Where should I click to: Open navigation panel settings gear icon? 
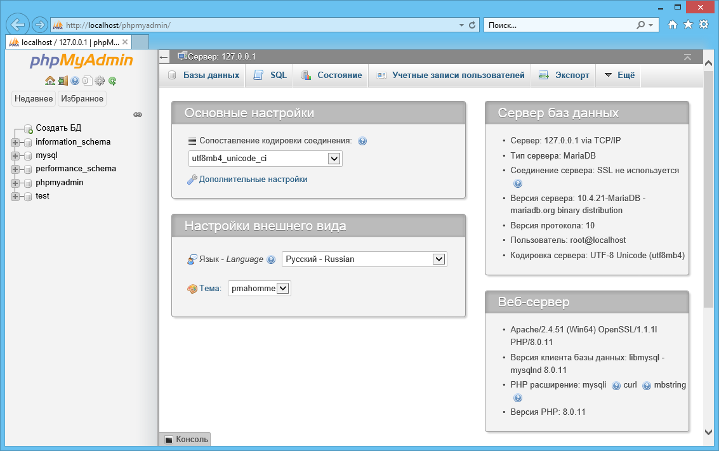(100, 81)
